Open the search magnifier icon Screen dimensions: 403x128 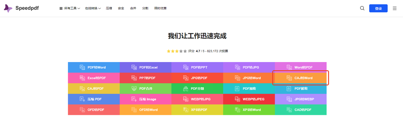pos(362,8)
